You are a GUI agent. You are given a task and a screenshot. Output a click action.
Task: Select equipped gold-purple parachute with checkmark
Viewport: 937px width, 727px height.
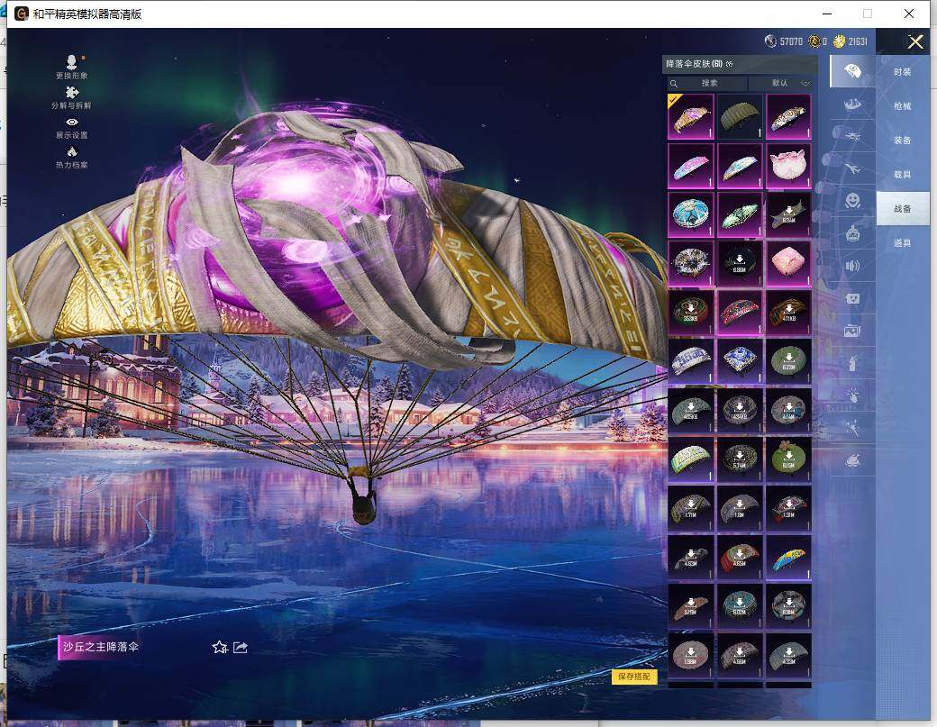tap(691, 116)
